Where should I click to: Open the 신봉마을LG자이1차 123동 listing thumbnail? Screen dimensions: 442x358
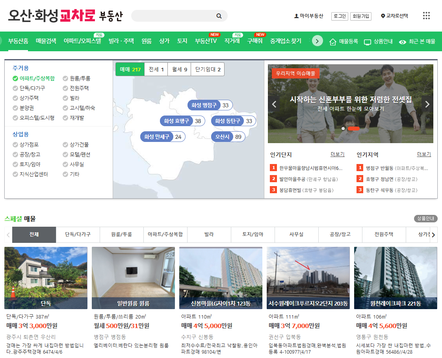[221, 278]
